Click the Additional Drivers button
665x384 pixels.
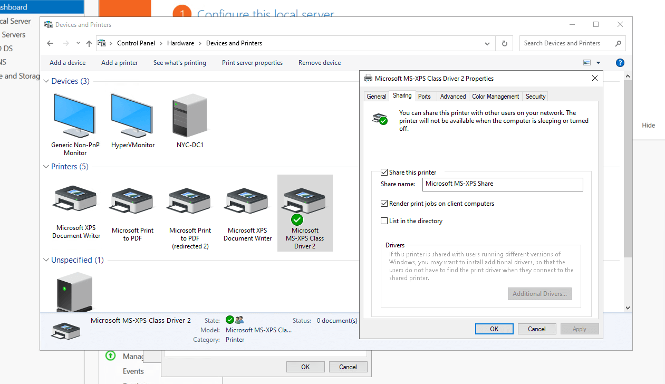pyautogui.click(x=539, y=294)
